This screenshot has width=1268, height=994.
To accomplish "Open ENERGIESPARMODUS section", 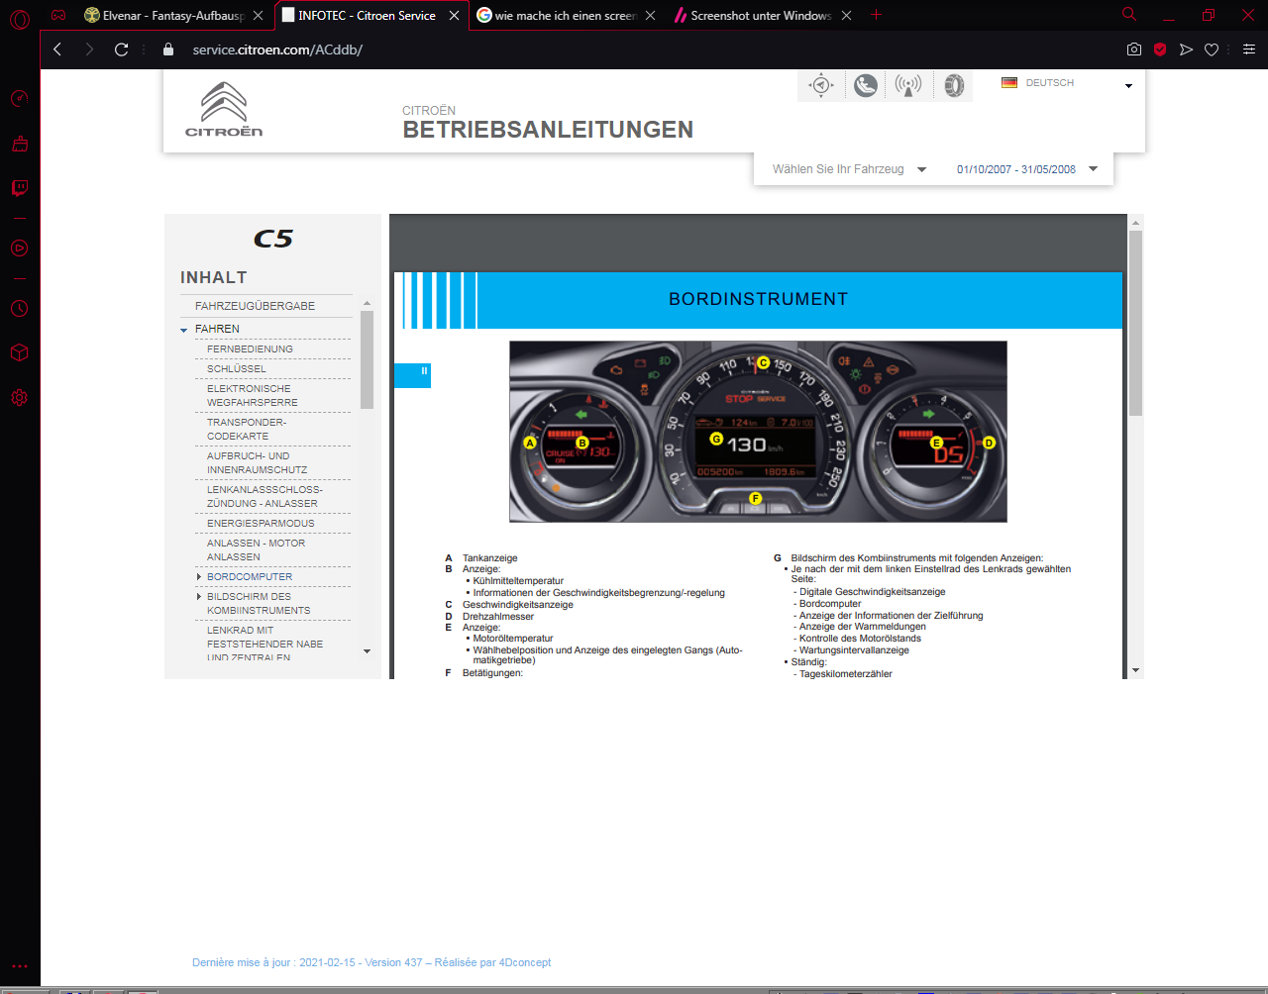I will (x=261, y=523).
